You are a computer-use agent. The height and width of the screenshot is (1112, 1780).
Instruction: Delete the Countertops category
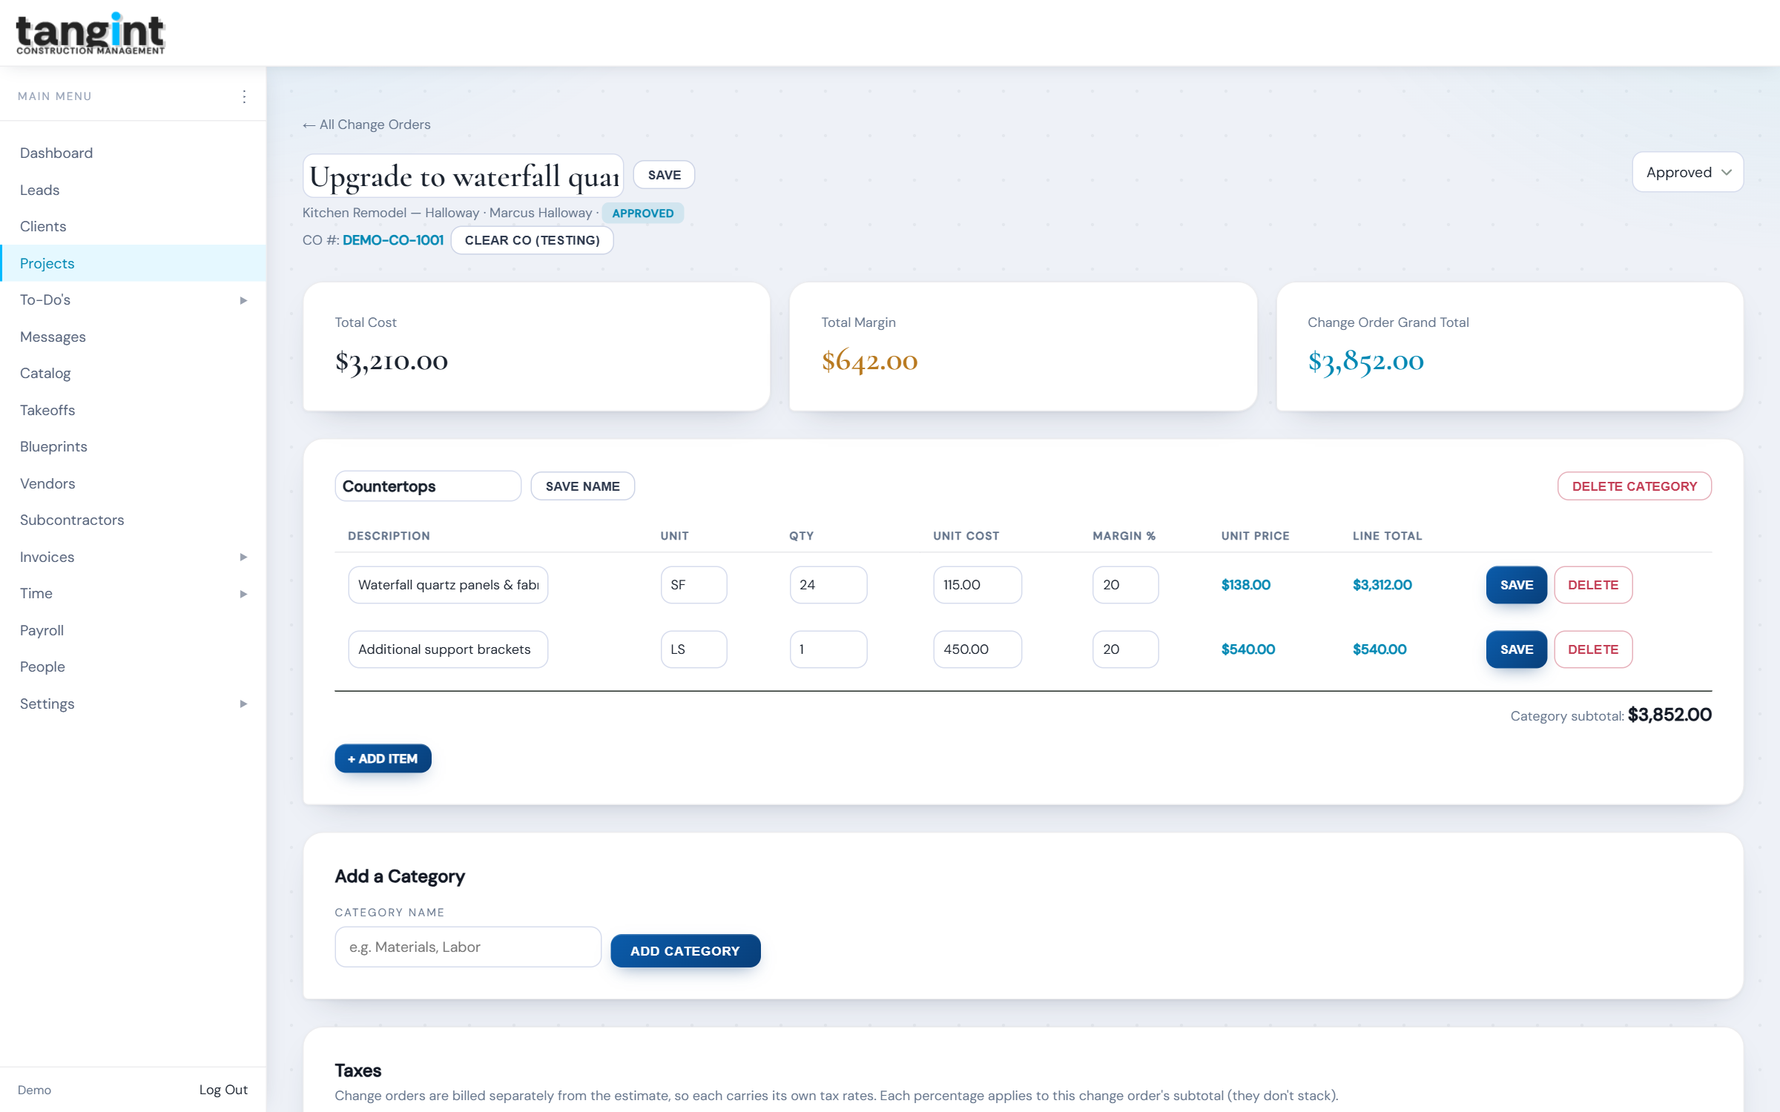[1634, 486]
